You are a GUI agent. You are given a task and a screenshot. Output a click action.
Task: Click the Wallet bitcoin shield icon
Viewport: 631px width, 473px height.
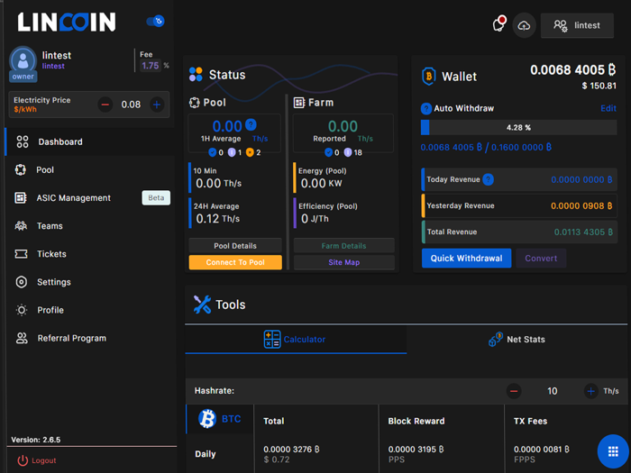[428, 76]
